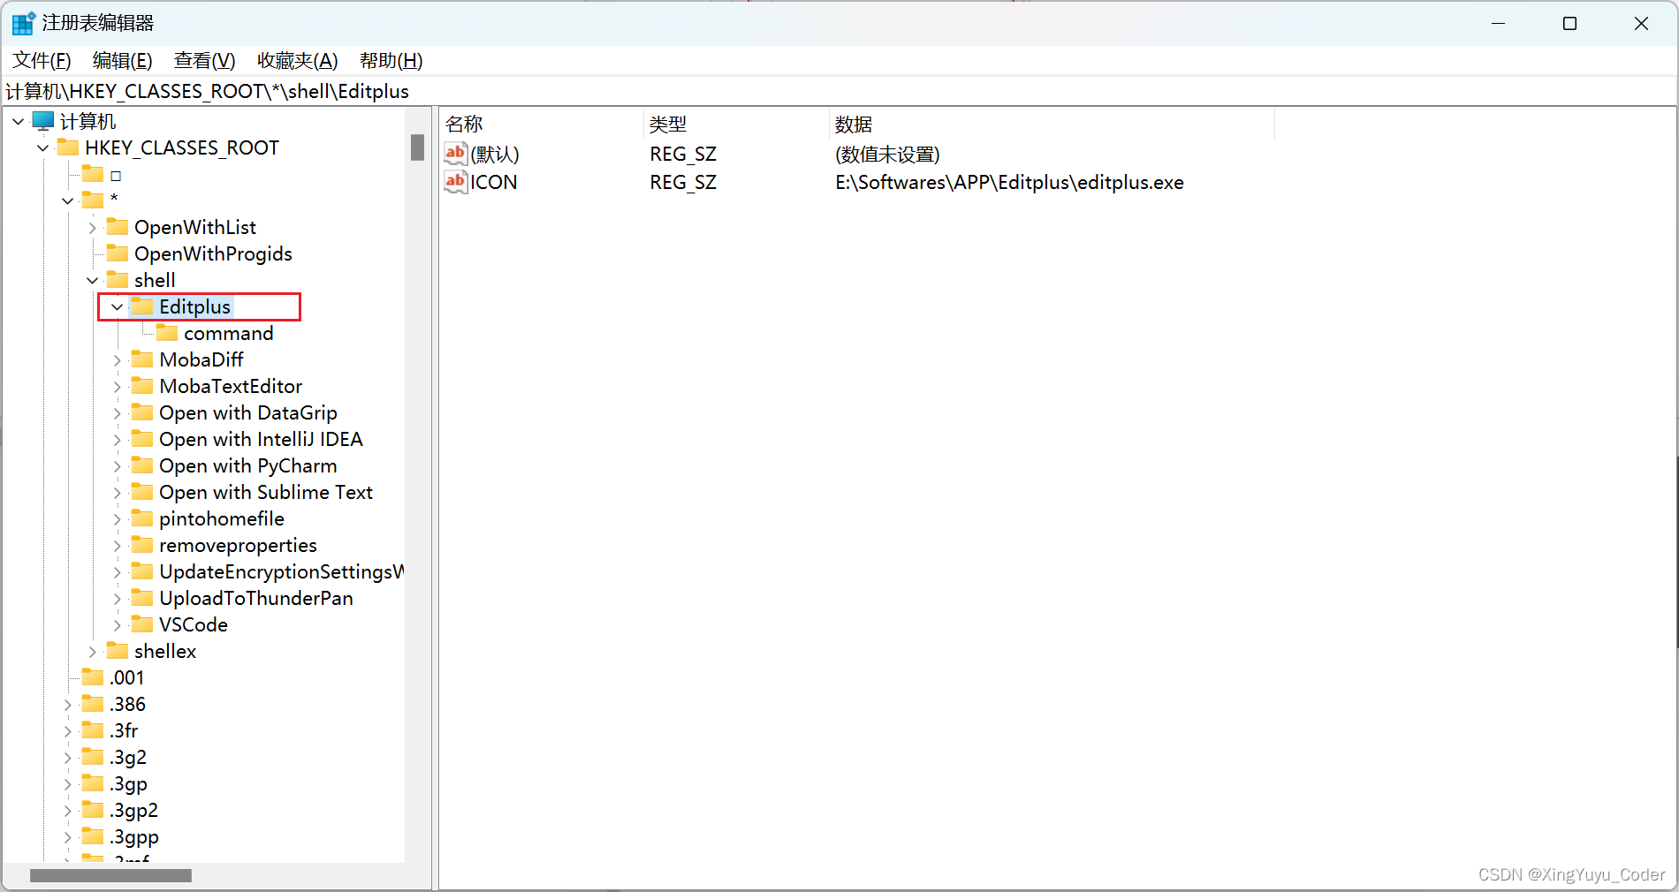1679x892 pixels.
Task: Collapse the HKEY_CLASSES_ROOT node
Action: 43,148
